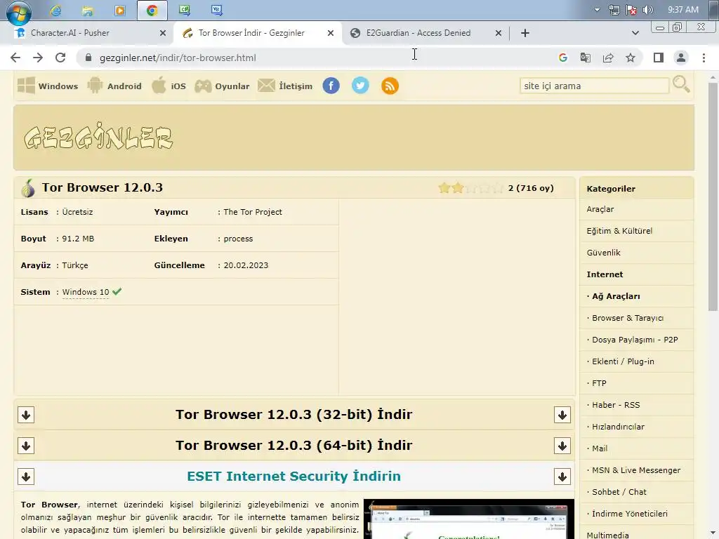Image resolution: width=719 pixels, height=539 pixels.
Task: Open the Internet category
Action: coord(605,274)
